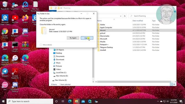Open iTunes from the desktop
The image size is (185, 104).
15,59
